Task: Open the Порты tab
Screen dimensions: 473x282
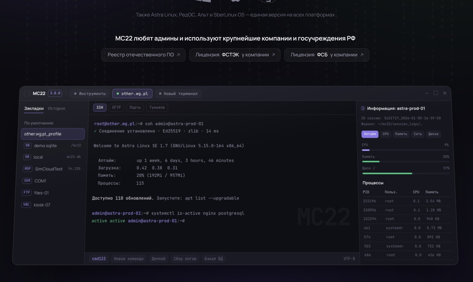Action: coord(135,107)
